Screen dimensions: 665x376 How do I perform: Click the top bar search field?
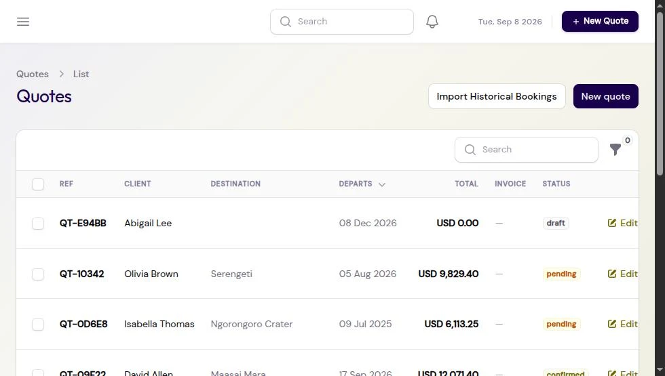(x=342, y=22)
